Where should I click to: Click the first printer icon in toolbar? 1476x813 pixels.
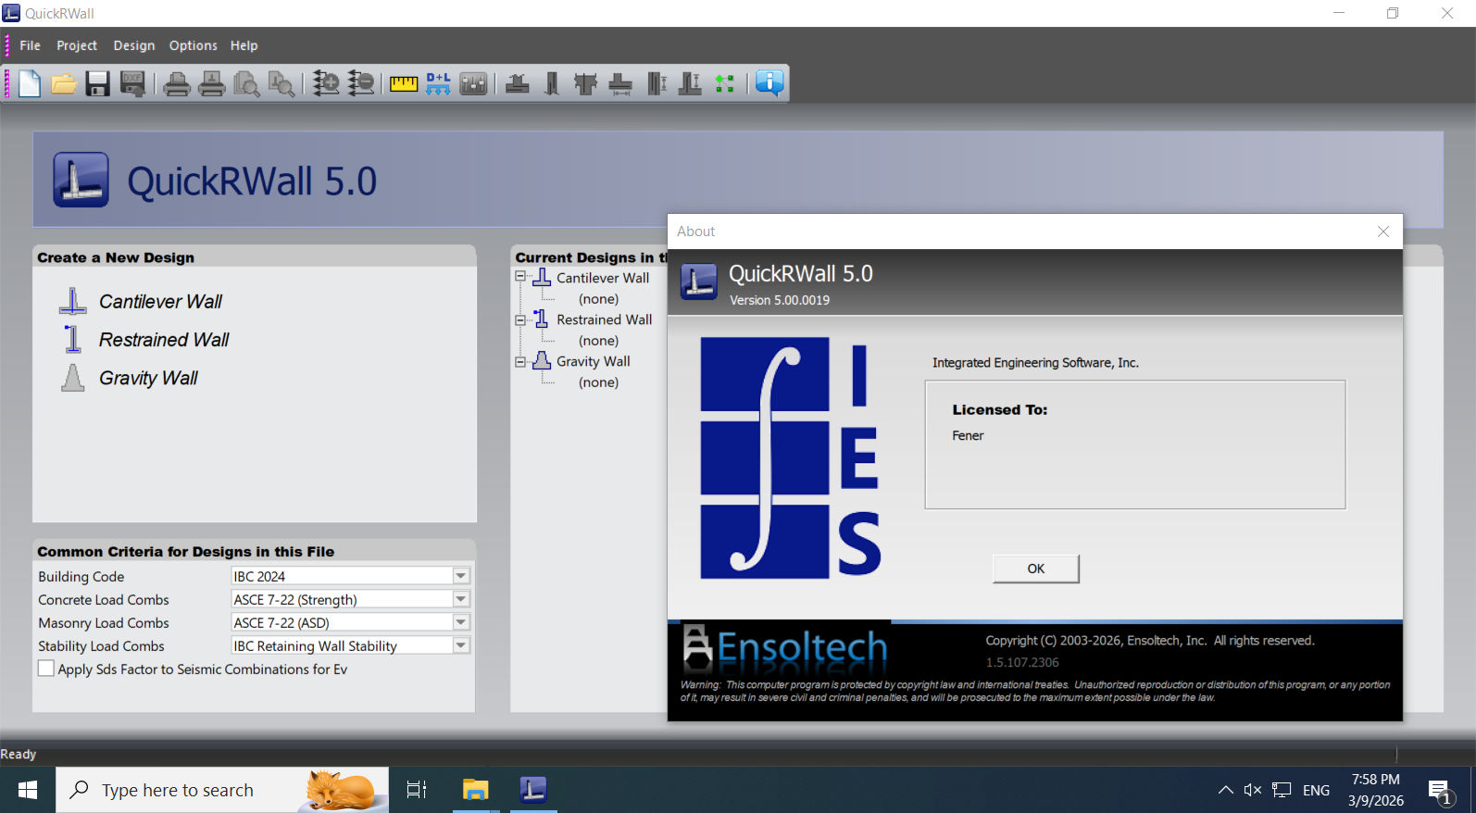click(177, 83)
